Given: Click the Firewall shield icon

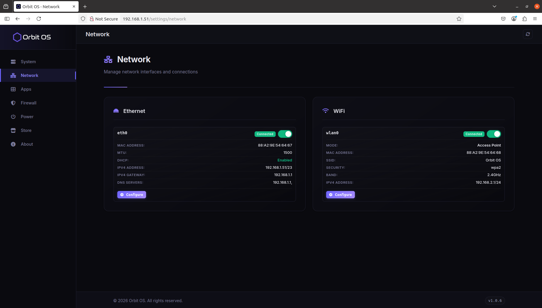Looking at the screenshot, I should [13, 103].
